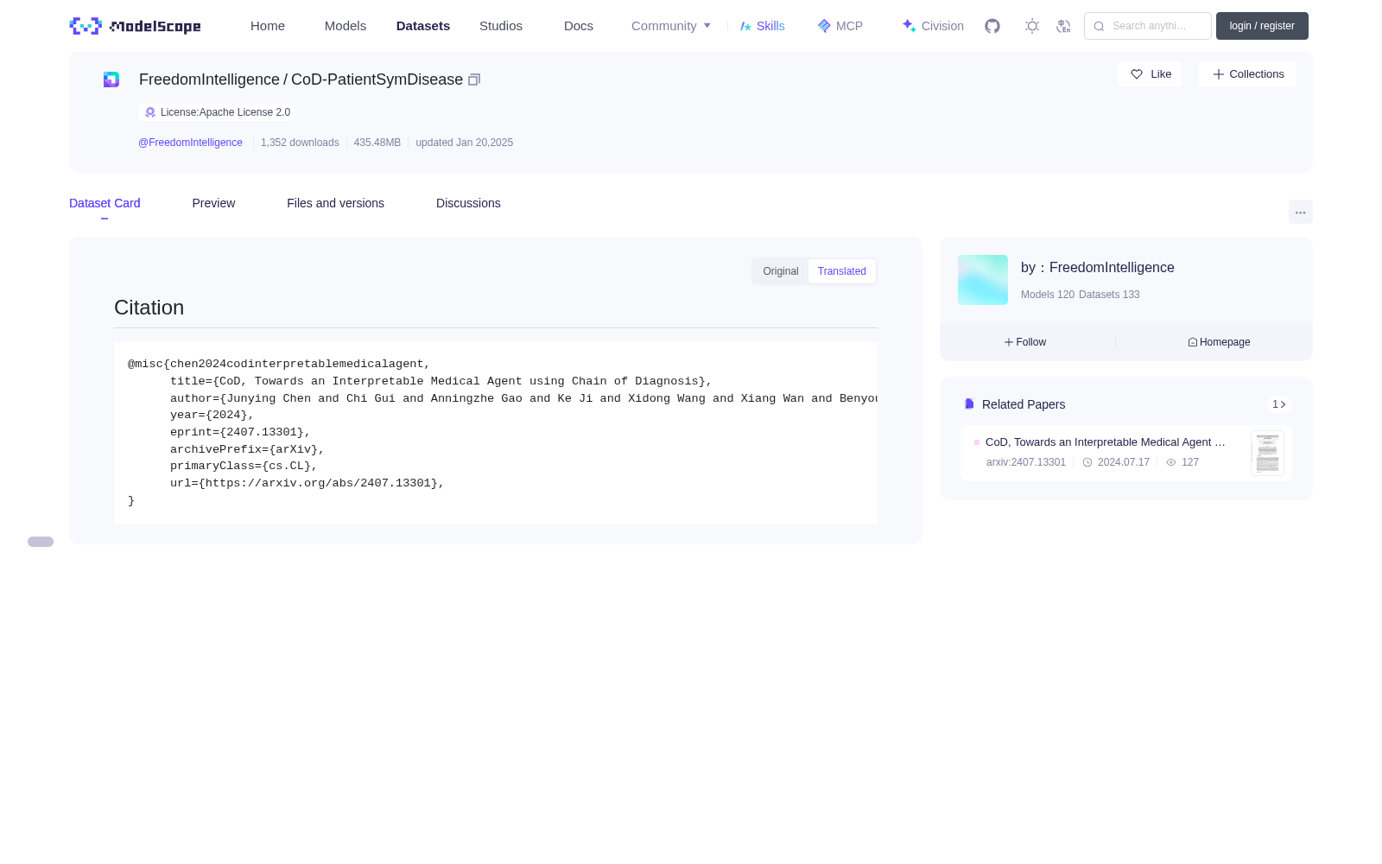Open the Models menu item
This screenshot has width=1382, height=864.
tap(345, 26)
